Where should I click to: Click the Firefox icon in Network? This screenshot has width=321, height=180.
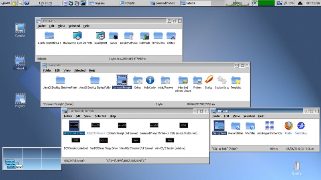tap(288, 126)
